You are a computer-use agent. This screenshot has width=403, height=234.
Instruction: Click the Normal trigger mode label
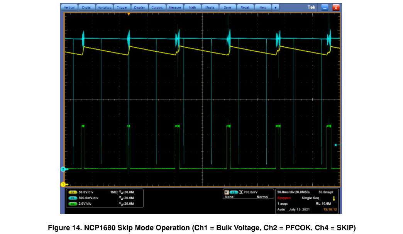(262, 197)
